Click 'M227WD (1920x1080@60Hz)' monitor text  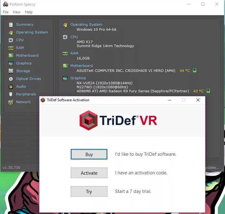(x=102, y=87)
